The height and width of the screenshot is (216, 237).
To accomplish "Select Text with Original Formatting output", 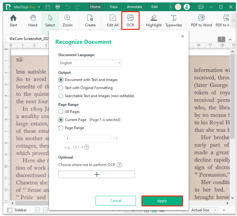I will (61, 88).
